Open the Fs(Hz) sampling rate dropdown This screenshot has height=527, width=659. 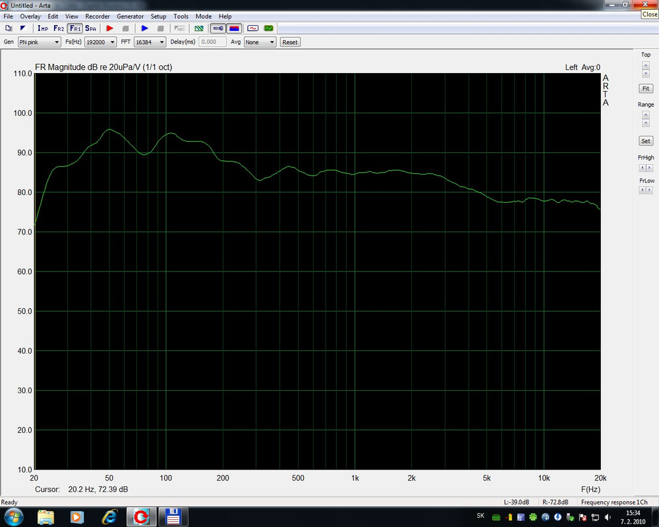point(100,42)
